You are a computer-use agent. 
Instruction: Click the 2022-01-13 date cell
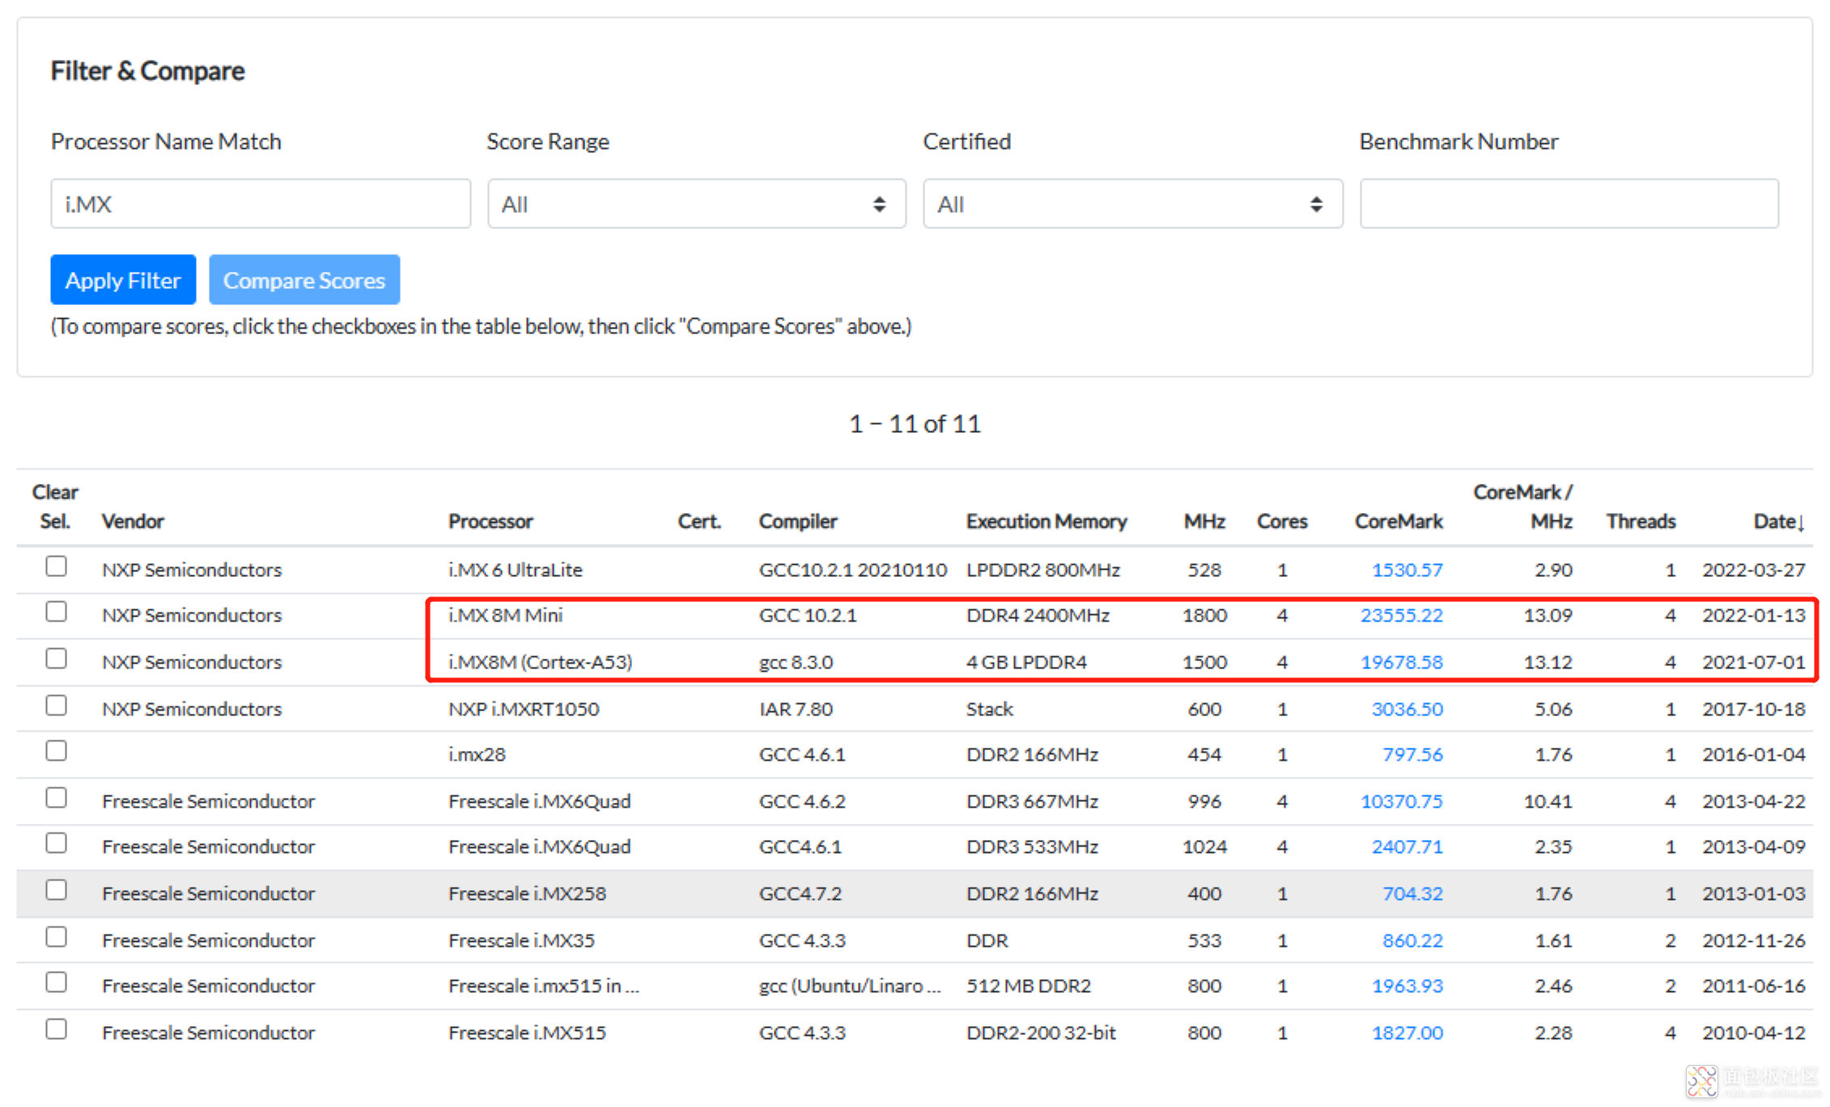tap(1753, 615)
